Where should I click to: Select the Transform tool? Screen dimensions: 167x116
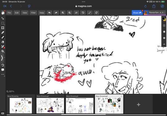click(3, 28)
